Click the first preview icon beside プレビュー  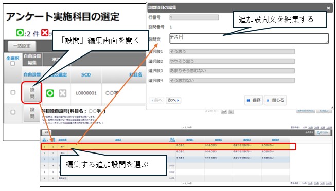[224, 111]
